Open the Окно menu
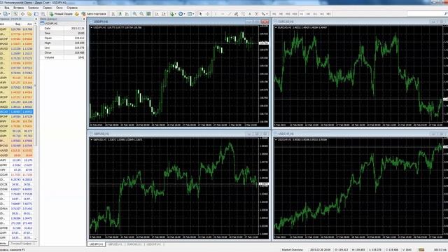 [59, 8]
